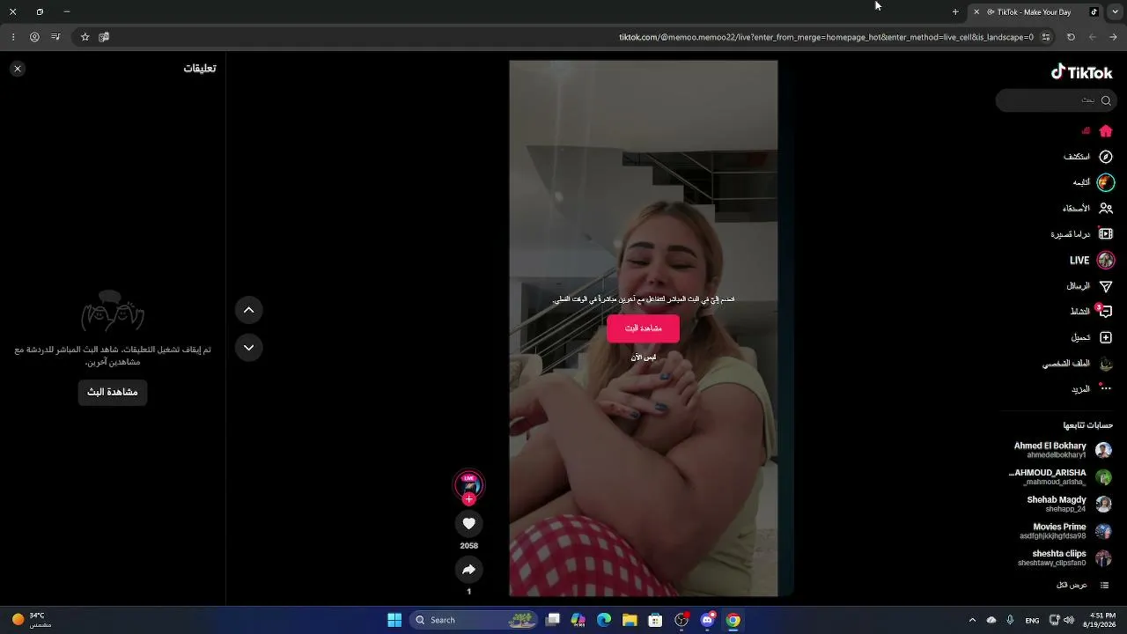The width and height of the screenshot is (1127, 634).
Task: Follow the creator with the pink plus badge
Action: point(468,499)
